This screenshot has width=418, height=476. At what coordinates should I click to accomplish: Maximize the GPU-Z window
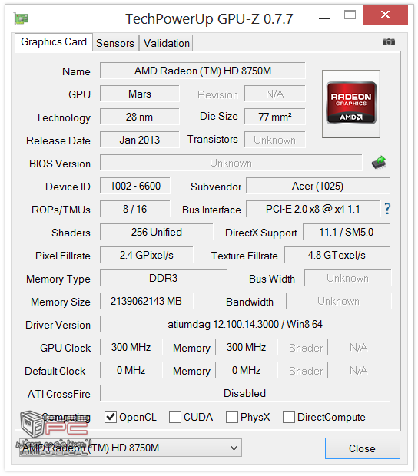(350, 15)
